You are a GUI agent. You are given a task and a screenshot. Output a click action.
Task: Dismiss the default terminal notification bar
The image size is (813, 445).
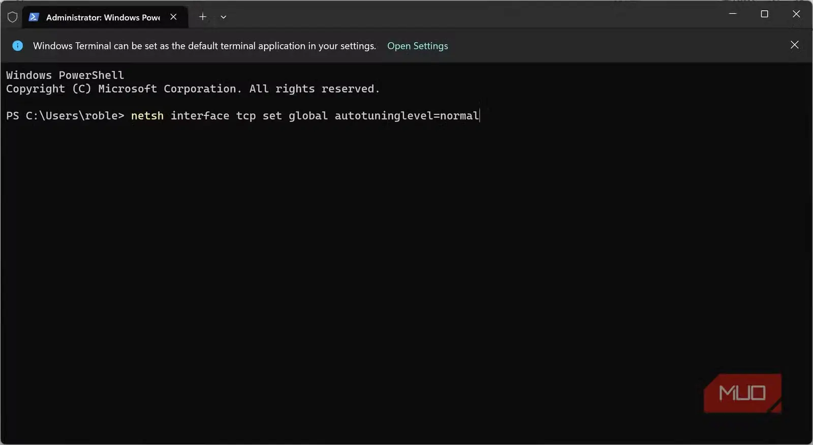click(795, 45)
